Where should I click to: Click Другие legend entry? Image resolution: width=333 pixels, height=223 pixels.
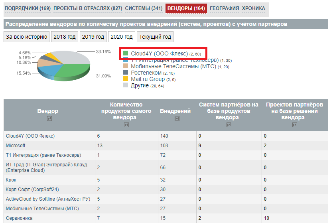click(140, 85)
